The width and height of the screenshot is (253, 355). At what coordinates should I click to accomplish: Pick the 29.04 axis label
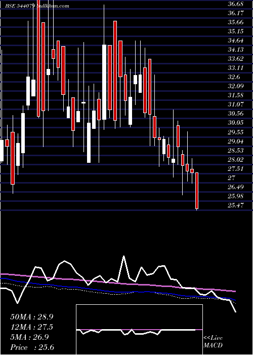pyautogui.click(x=236, y=141)
